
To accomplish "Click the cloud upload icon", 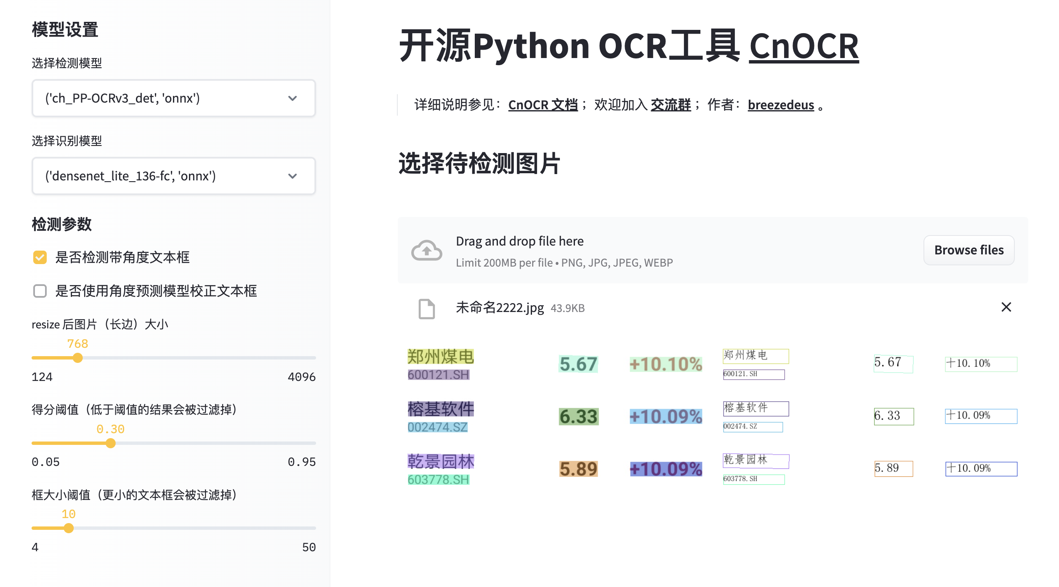I will pyautogui.click(x=426, y=251).
